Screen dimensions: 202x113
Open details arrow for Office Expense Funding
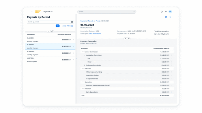pyautogui.click(x=172, y=72)
